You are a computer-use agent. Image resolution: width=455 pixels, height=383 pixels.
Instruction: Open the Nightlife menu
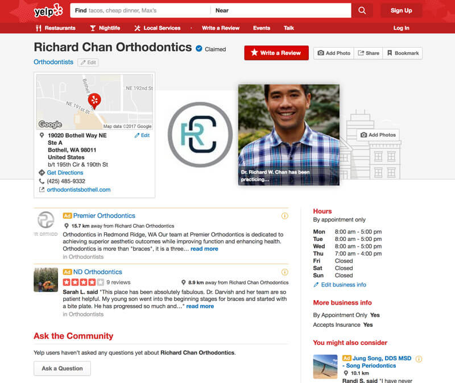pyautogui.click(x=105, y=28)
